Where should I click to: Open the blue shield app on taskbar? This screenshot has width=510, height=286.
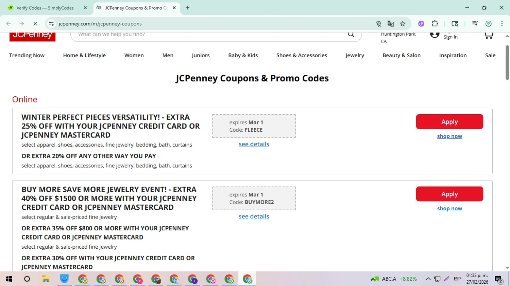tap(64, 279)
